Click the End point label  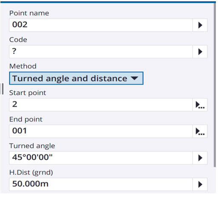pos(26,120)
